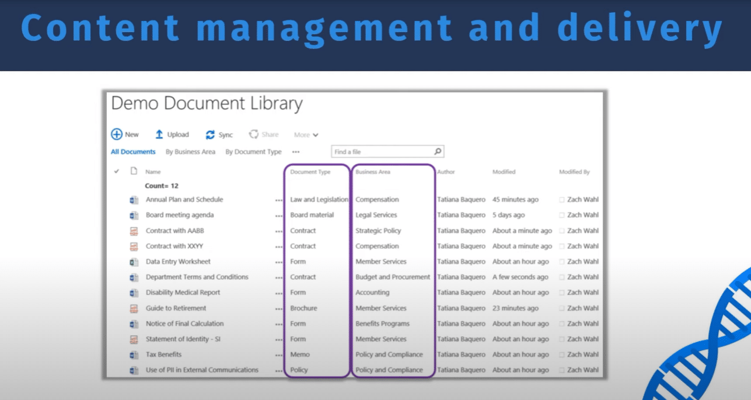Open Contract with XXYY document

pyautogui.click(x=174, y=246)
